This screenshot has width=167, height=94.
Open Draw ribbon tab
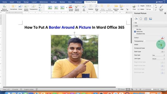[x=19, y=2]
